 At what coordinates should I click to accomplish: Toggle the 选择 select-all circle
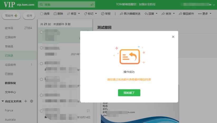[x=42, y=14]
